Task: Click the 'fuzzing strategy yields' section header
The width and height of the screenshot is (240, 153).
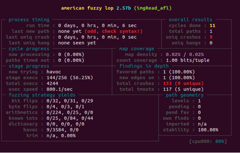Action: [x=42, y=95]
